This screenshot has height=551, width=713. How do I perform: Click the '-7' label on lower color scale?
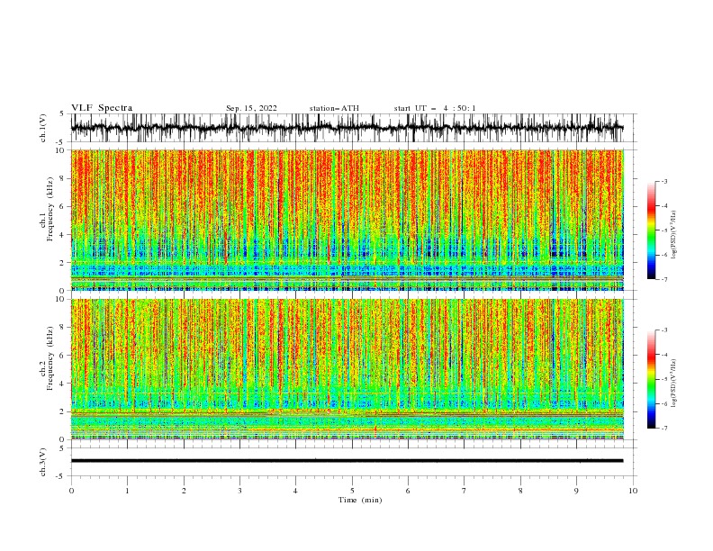click(664, 428)
